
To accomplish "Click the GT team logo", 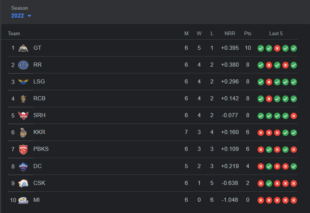I will pyautogui.click(x=24, y=48).
